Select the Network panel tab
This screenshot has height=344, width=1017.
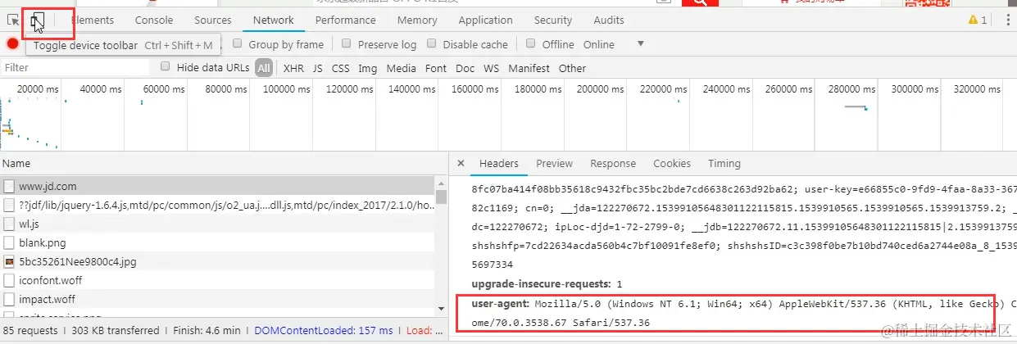click(274, 20)
